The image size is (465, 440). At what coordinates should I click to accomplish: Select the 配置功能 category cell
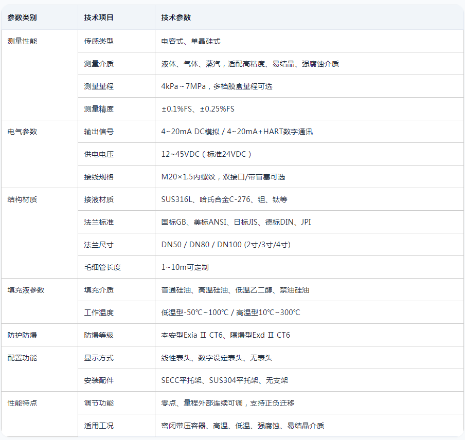pyautogui.click(x=40, y=369)
